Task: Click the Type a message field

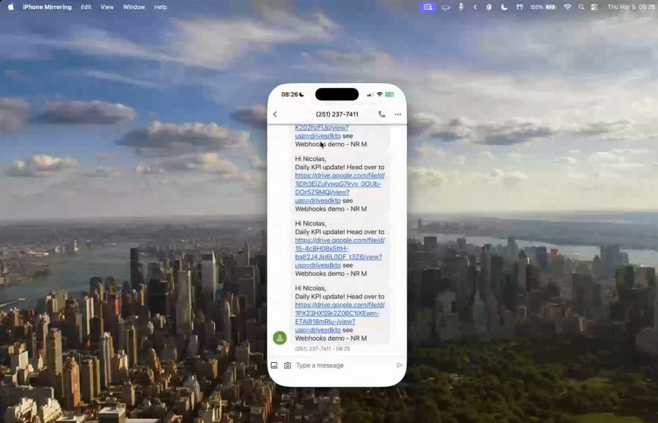Action: 342,365
